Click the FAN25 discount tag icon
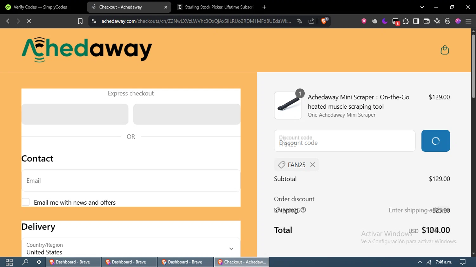Image resolution: width=476 pixels, height=267 pixels. coord(281,165)
